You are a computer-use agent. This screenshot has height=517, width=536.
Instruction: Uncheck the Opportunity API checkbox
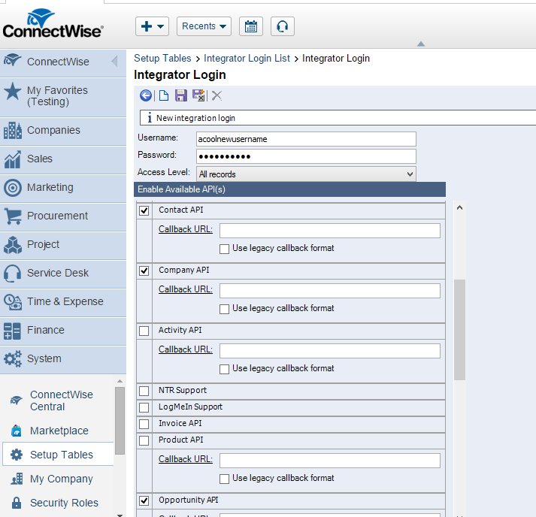[x=144, y=500]
